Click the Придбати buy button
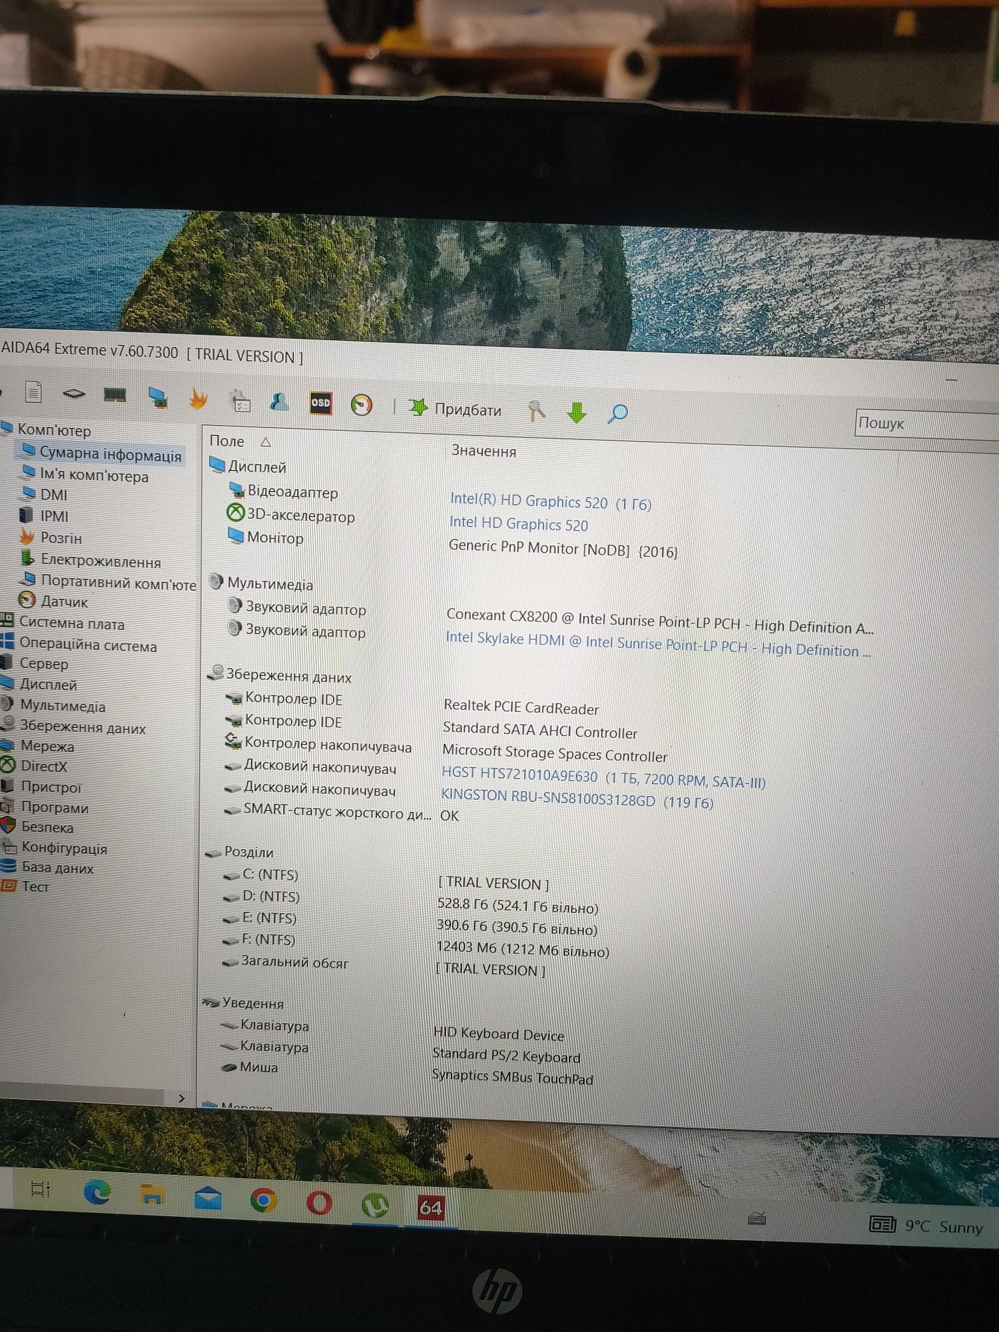999x1332 pixels. (455, 409)
